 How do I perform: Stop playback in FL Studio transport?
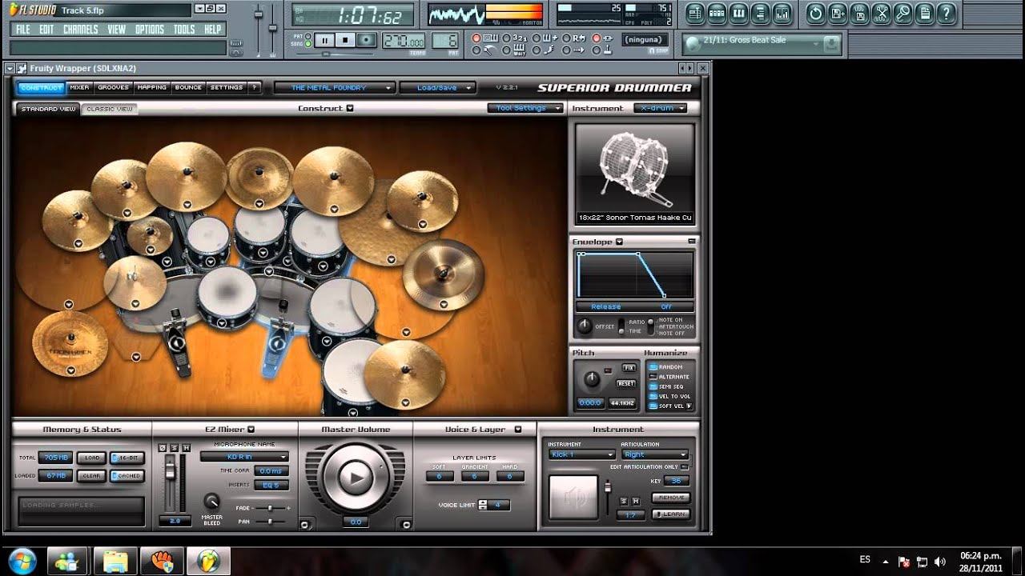pos(345,40)
